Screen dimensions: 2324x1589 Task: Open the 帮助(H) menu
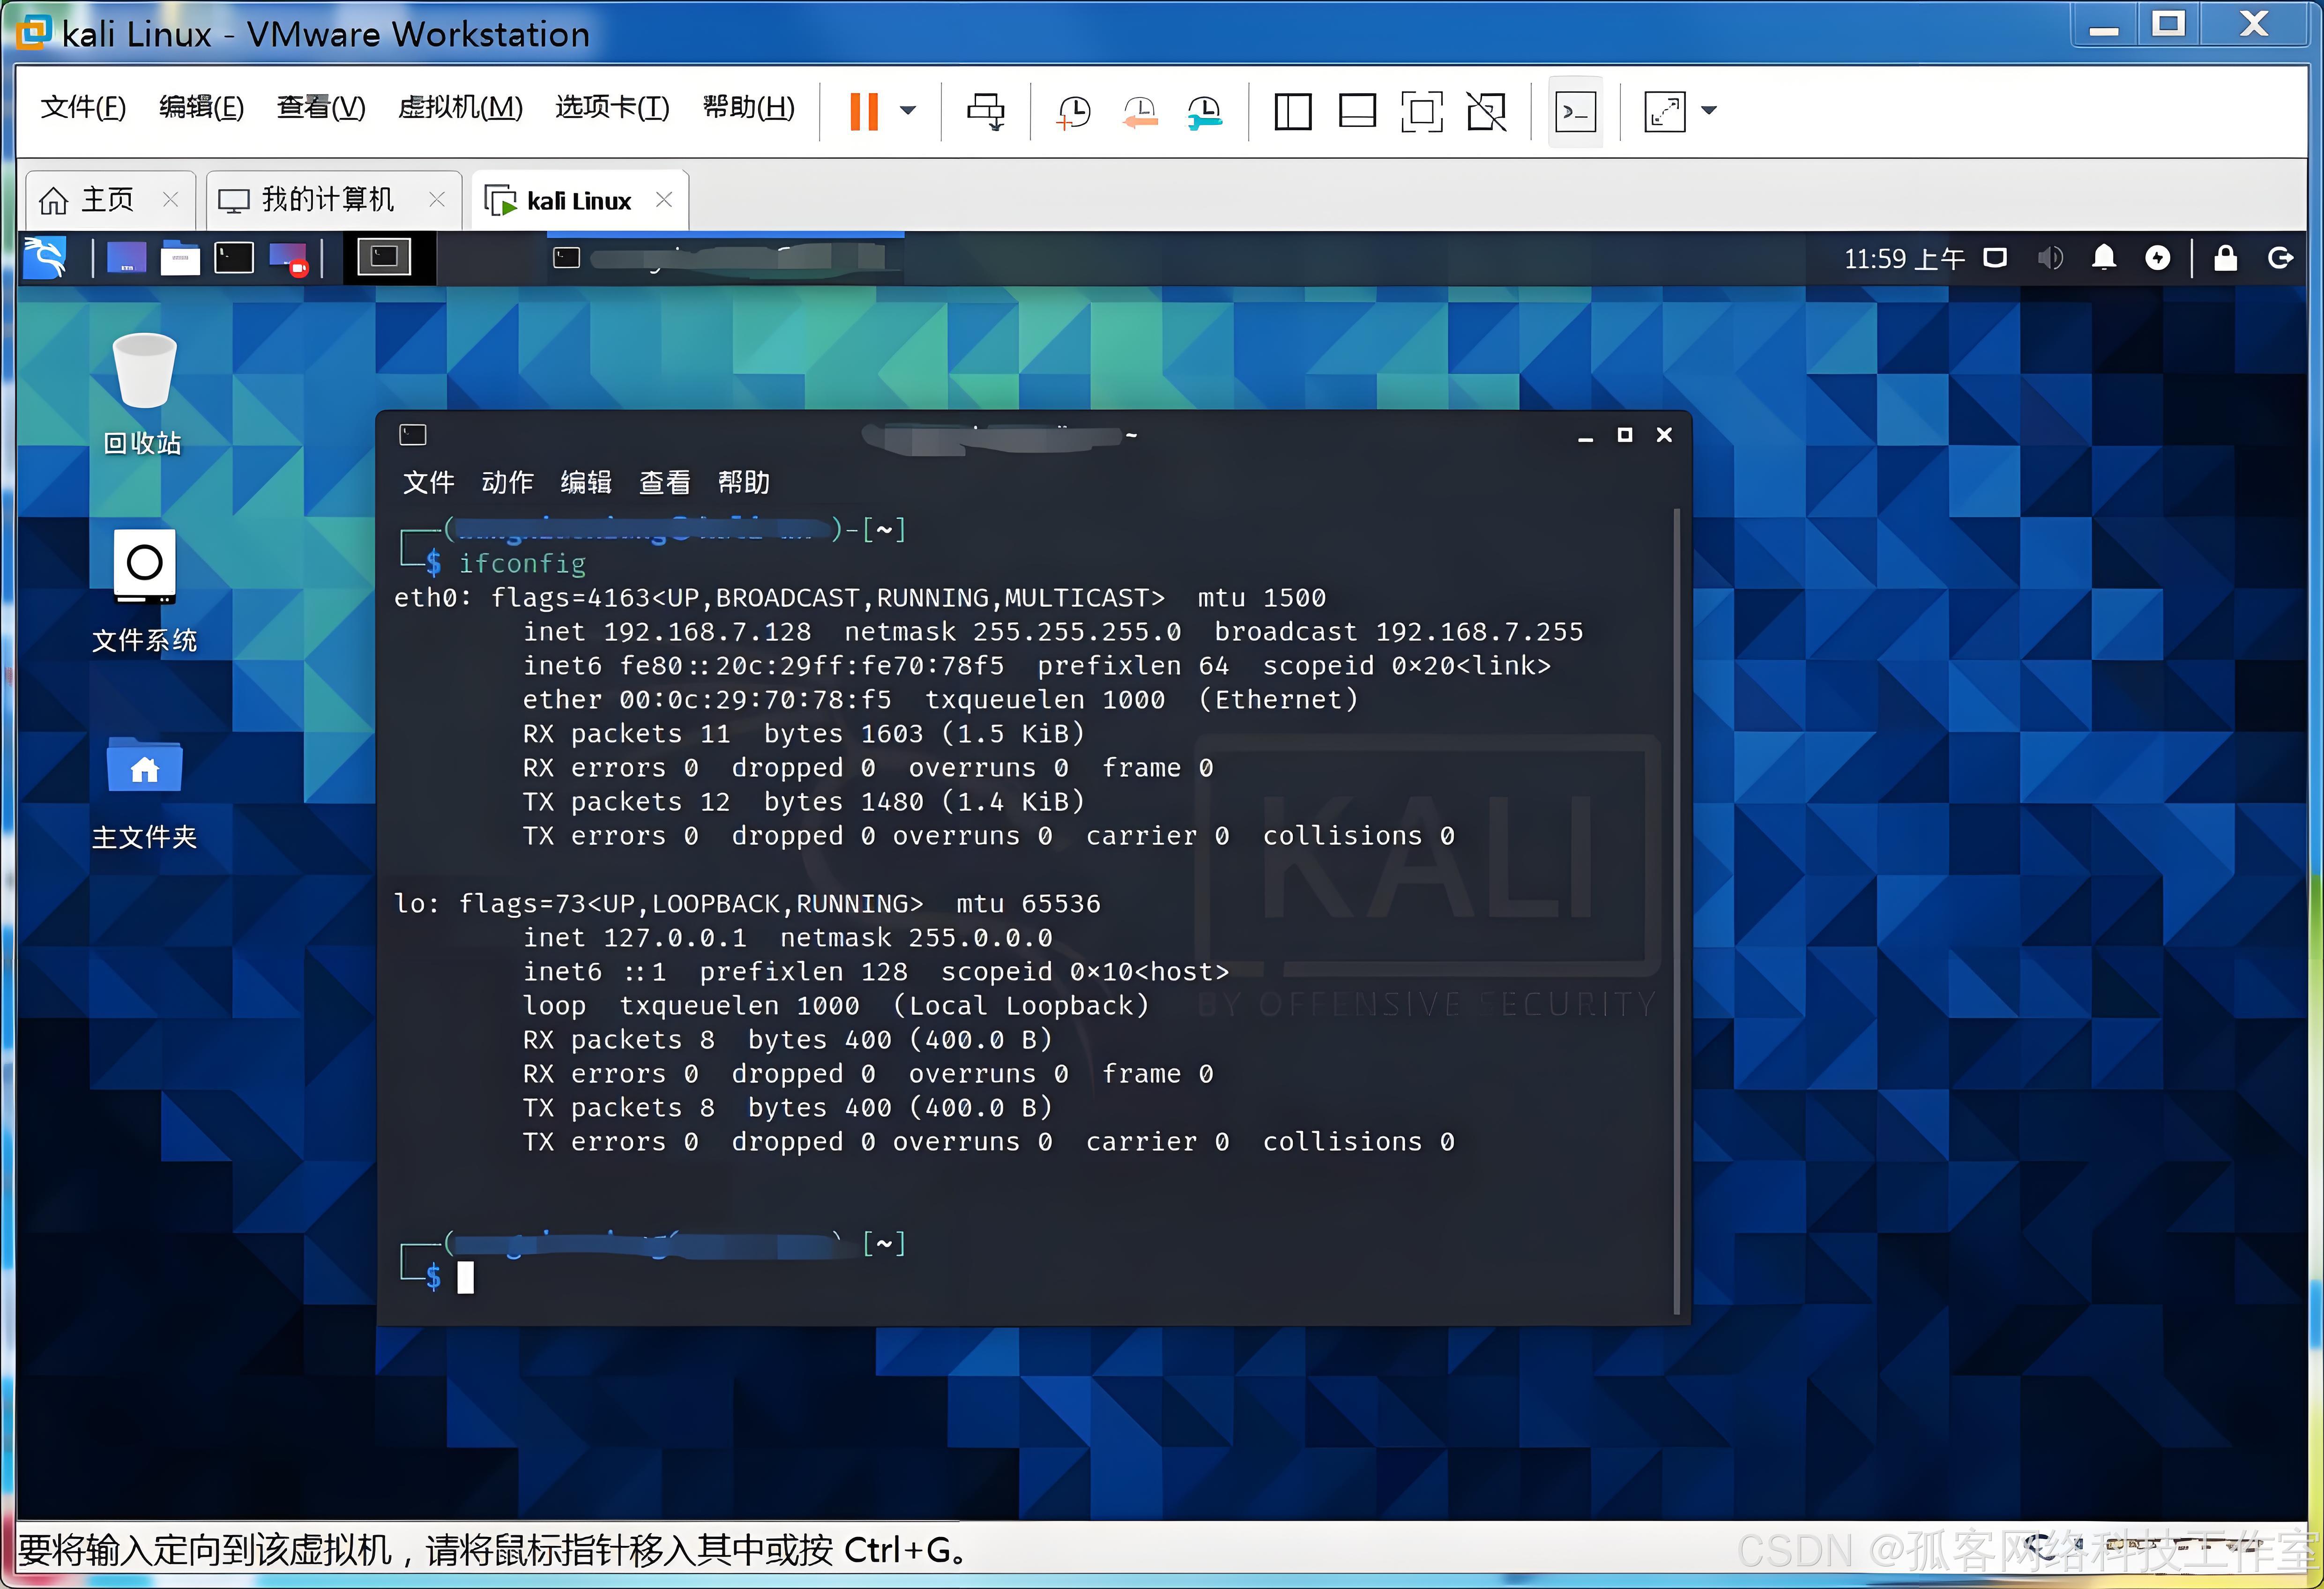pos(749,107)
